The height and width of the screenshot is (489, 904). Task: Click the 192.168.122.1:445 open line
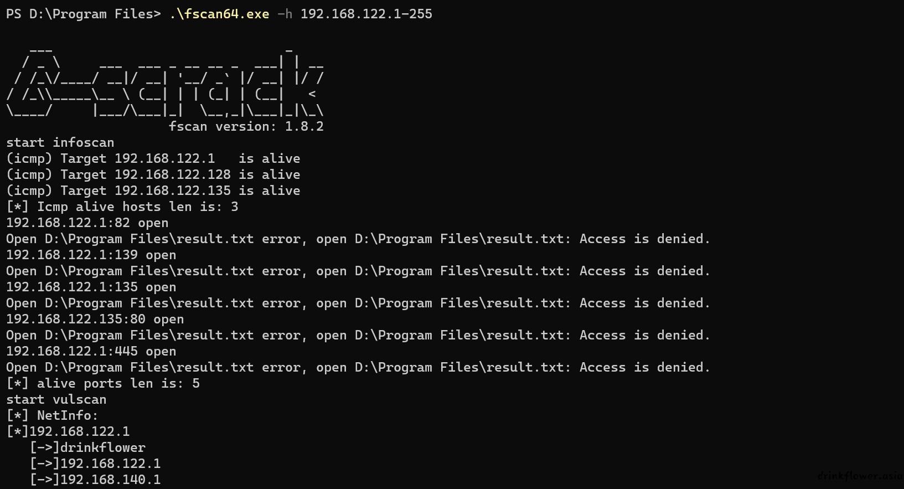(91, 351)
